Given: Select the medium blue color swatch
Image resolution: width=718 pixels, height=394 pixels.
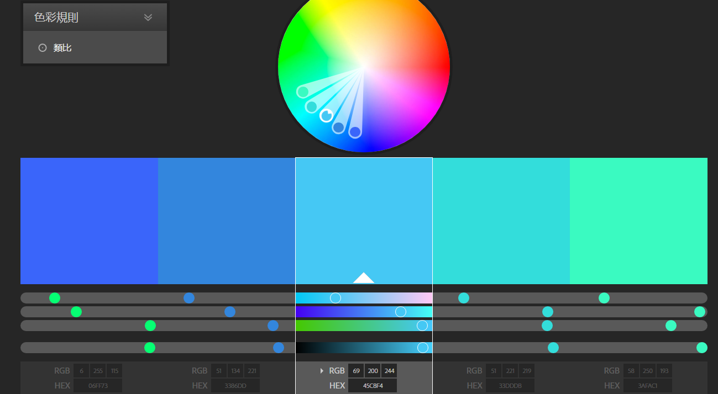Looking at the screenshot, I should (x=227, y=221).
